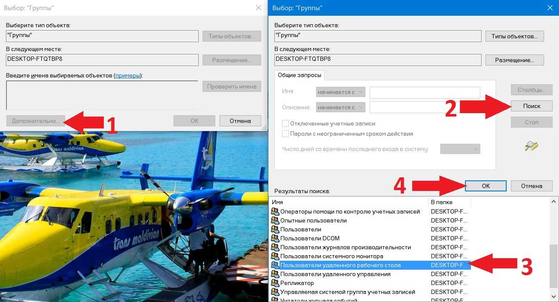Click the icon beside Пользователи журналов производительности
Viewport: 559px width, 302px height.
275,247
